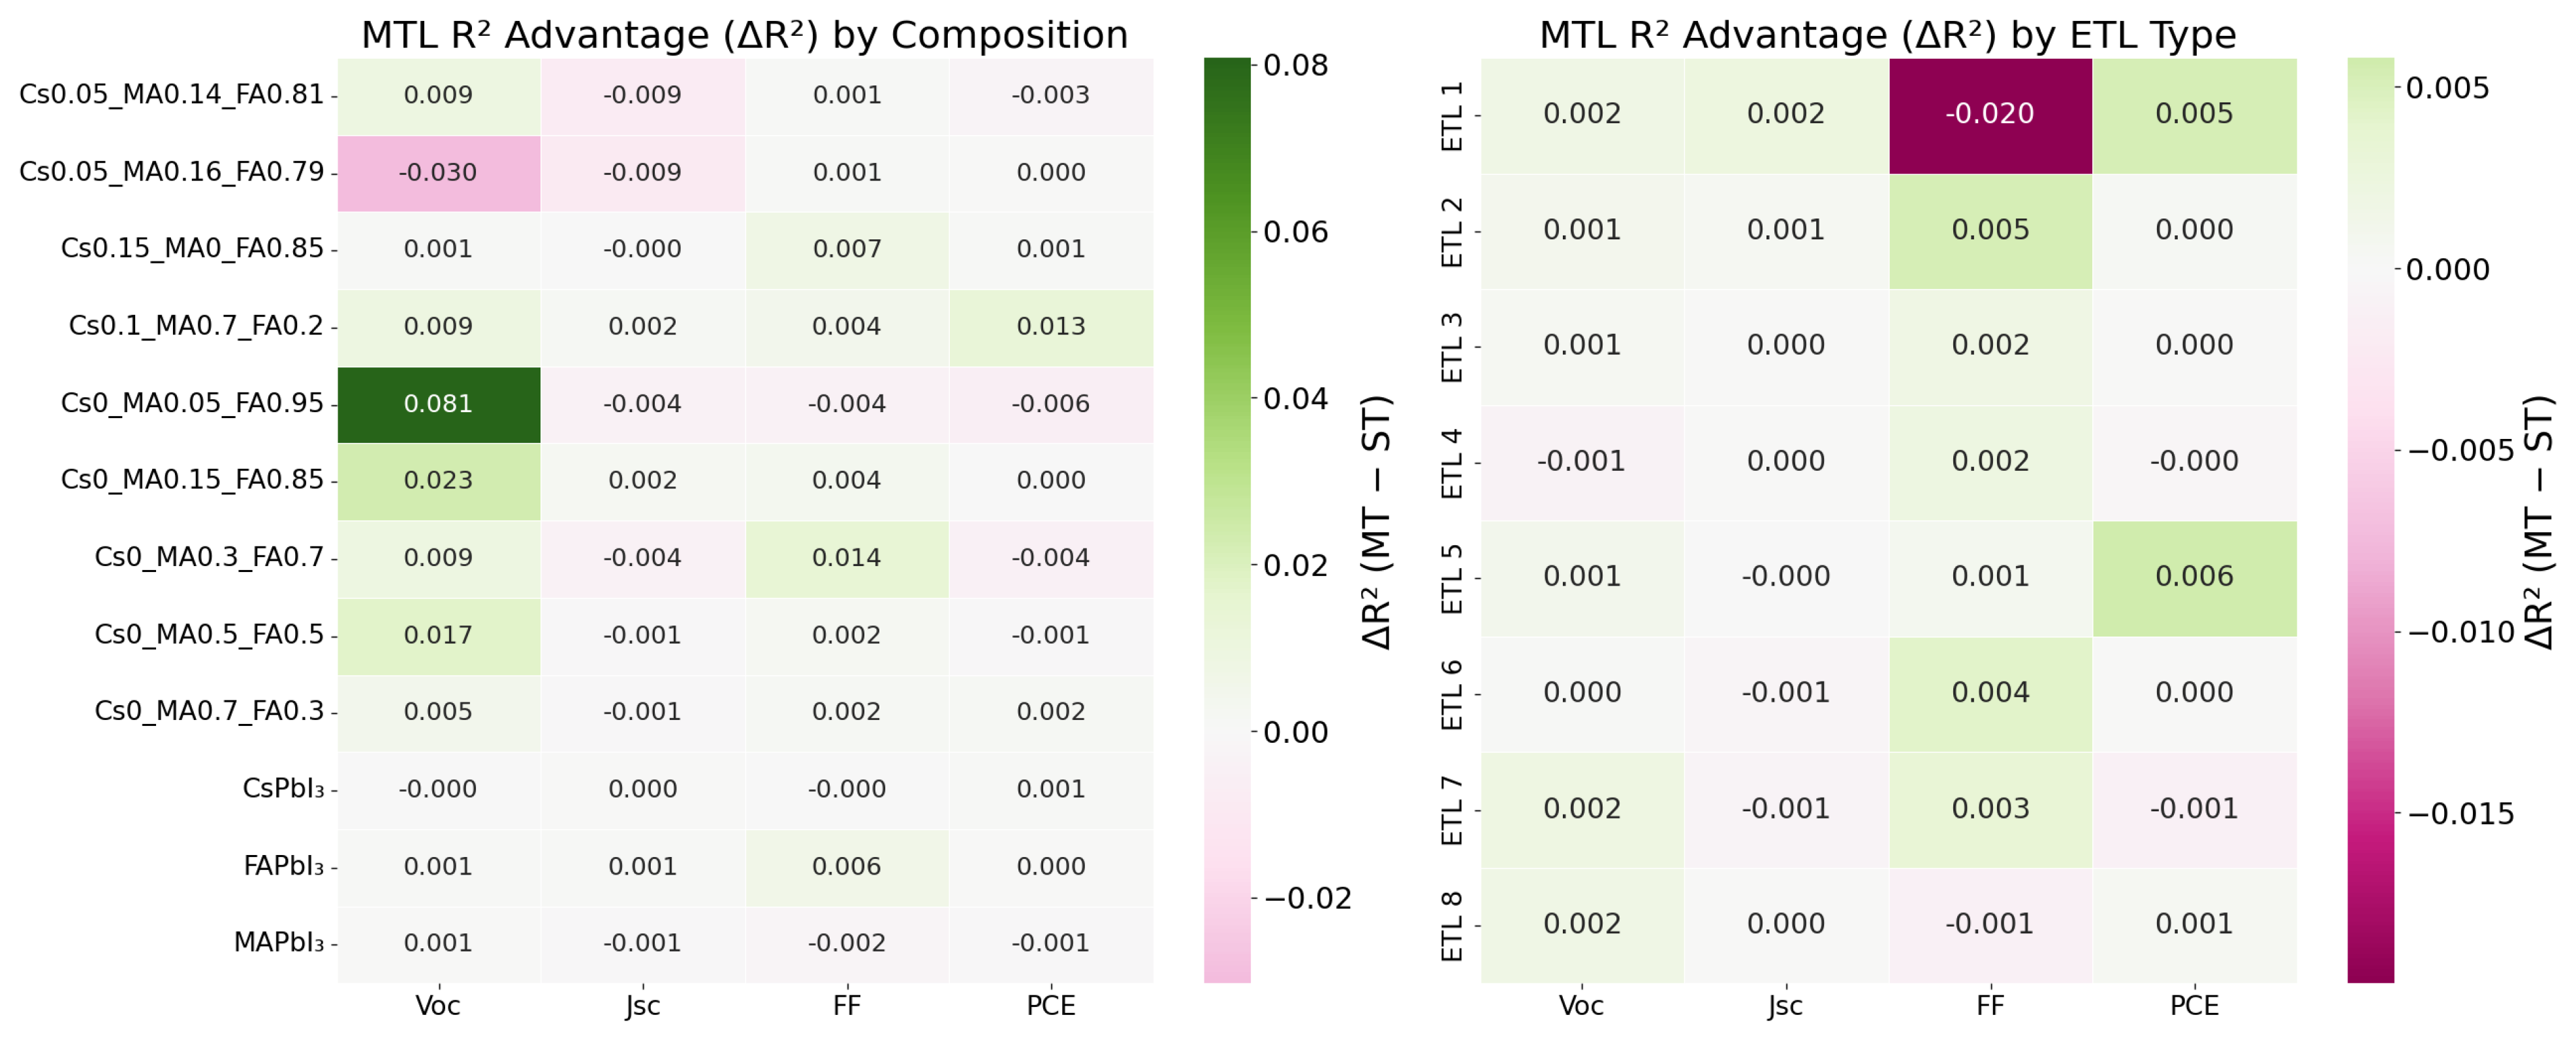Click the 0.005 FF cell for ETL 2
Image resolution: width=2576 pixels, height=1037 pixels.
coord(1990,231)
